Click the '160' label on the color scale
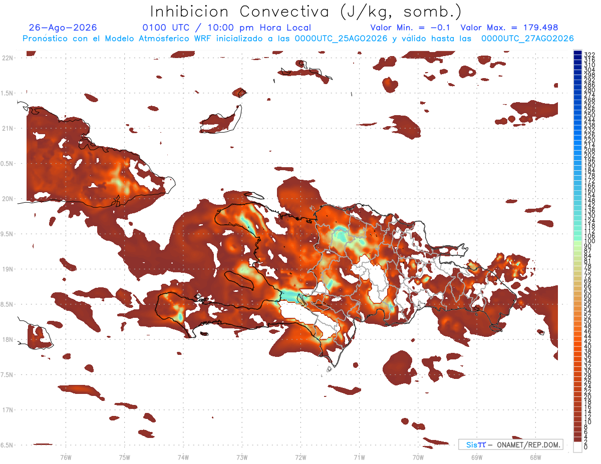 click(589, 191)
